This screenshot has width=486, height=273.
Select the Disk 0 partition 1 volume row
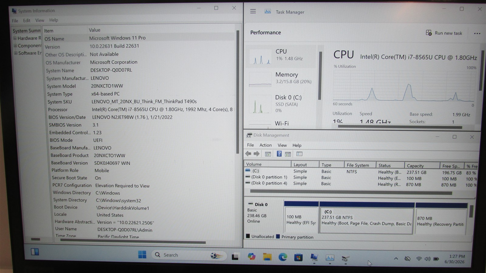[361, 178]
